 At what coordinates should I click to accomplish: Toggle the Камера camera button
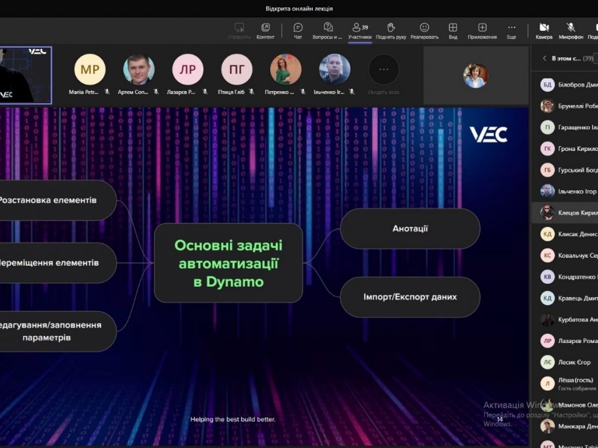pyautogui.click(x=544, y=31)
